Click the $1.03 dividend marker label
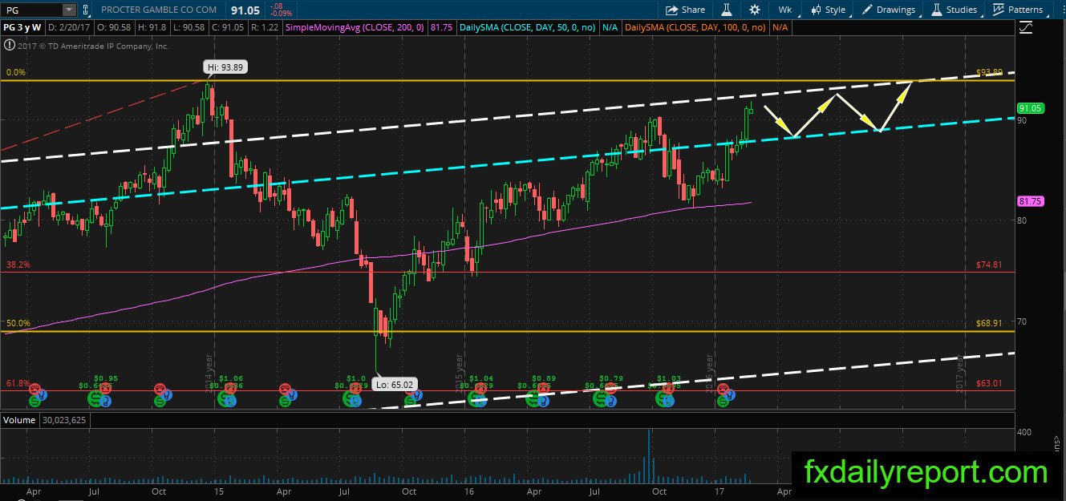1066x501 pixels. (668, 378)
